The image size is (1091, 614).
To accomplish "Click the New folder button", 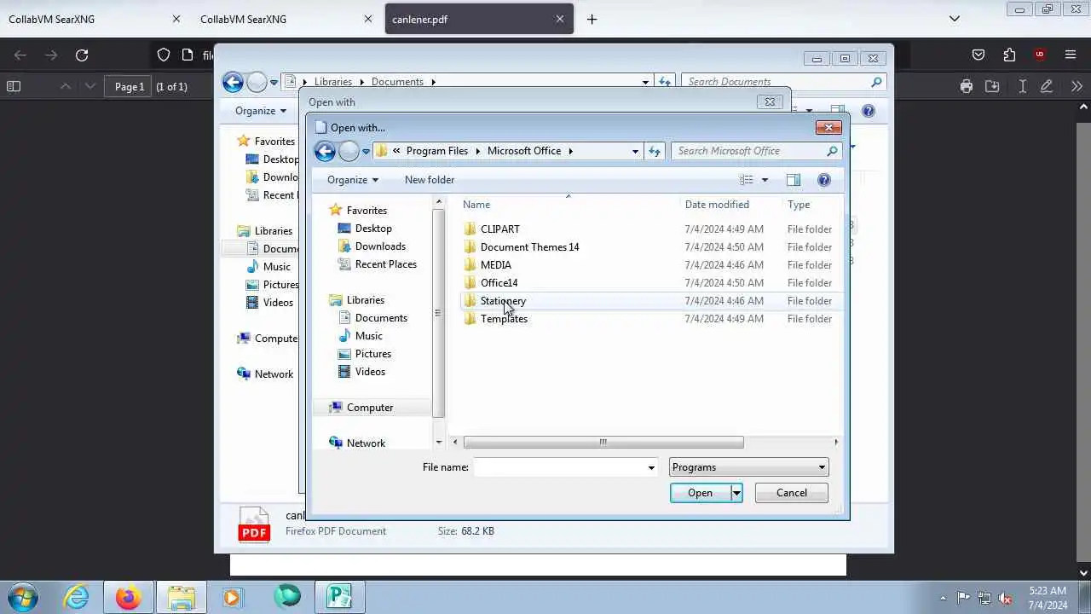I will [430, 180].
